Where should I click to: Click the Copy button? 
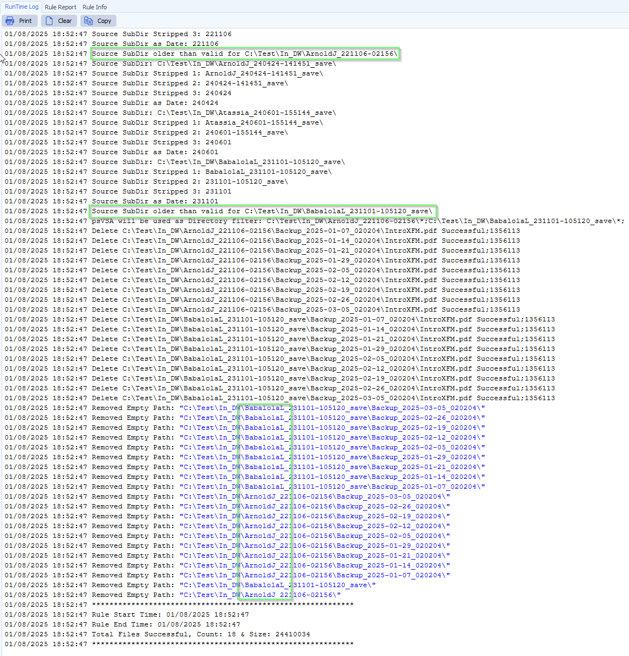(x=98, y=21)
